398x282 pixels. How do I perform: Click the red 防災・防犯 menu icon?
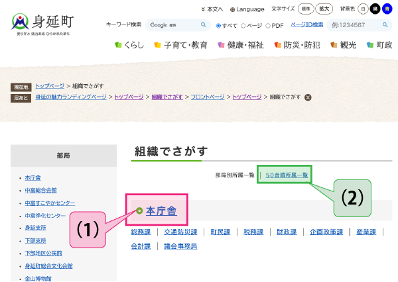coord(278,45)
